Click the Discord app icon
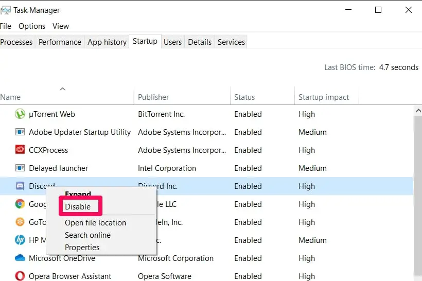The width and height of the screenshot is (422, 281). pos(20,186)
